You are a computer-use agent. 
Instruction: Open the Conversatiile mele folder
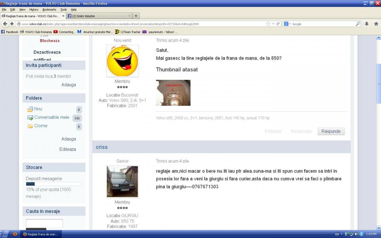(52, 117)
